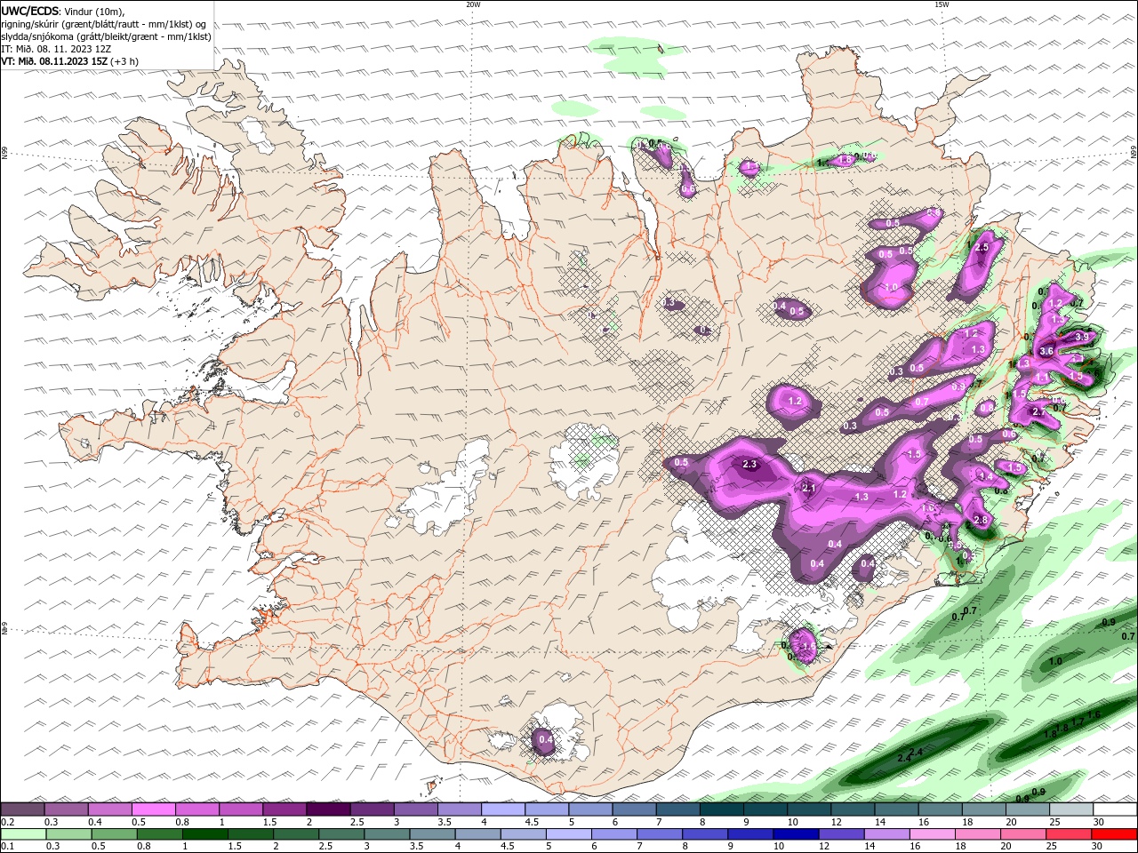Click the bright pink swatch between 0.5 and 0.8
1138x853 pixels.
pyautogui.click(x=153, y=809)
